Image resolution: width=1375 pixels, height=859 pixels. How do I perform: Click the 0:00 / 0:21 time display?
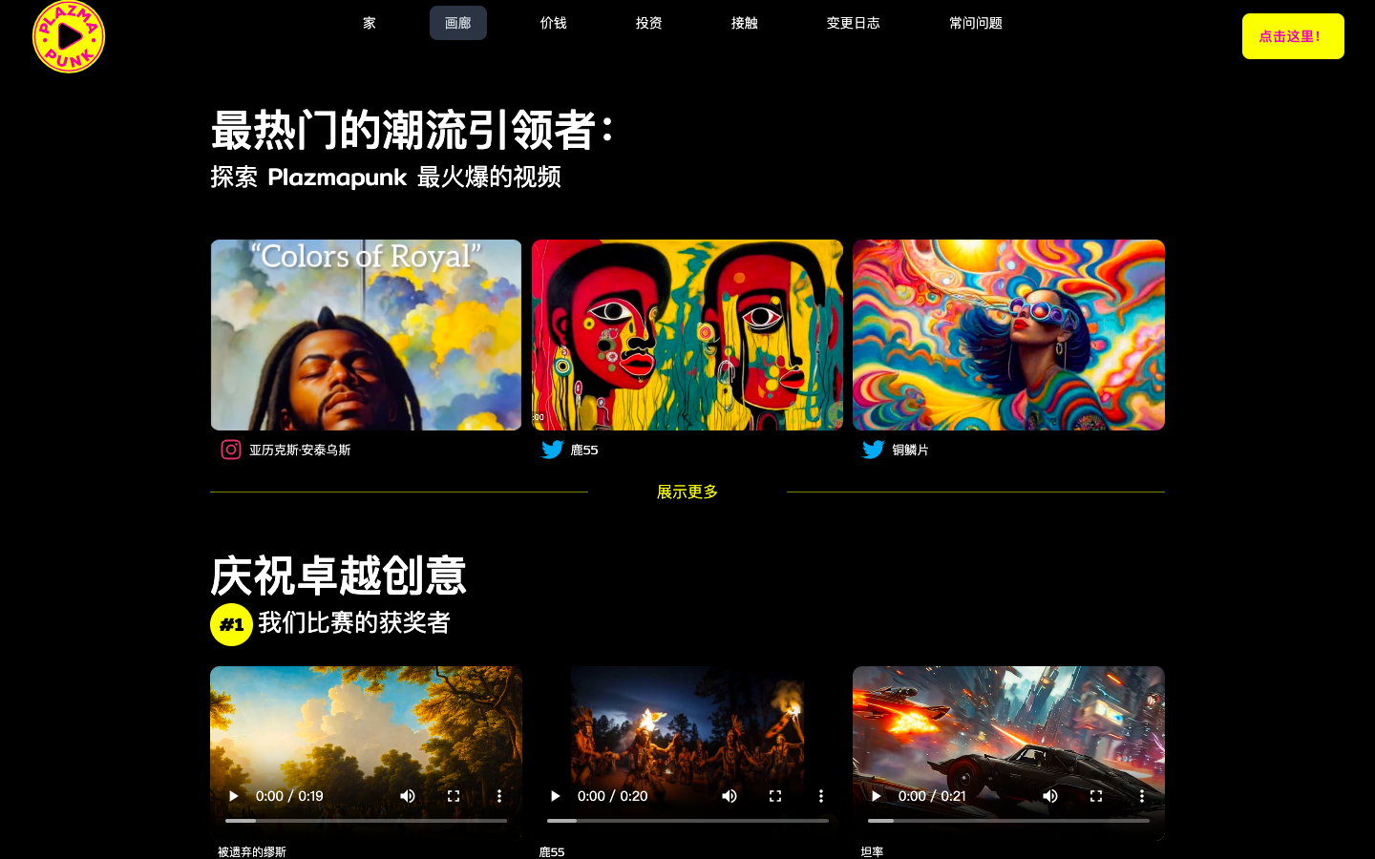click(932, 796)
